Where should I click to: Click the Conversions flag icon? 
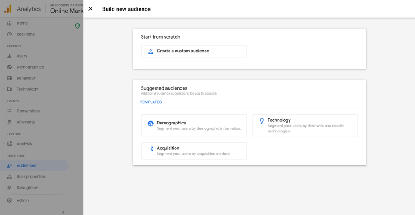10,111
